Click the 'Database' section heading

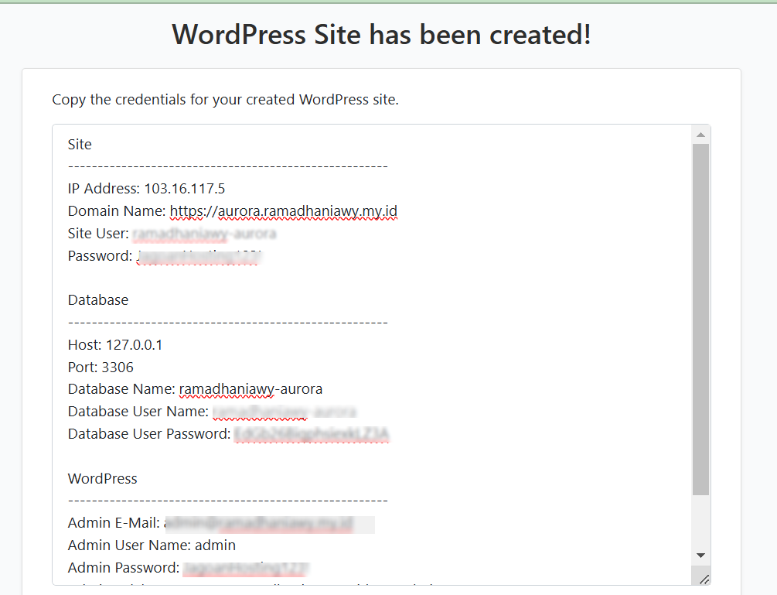point(98,300)
